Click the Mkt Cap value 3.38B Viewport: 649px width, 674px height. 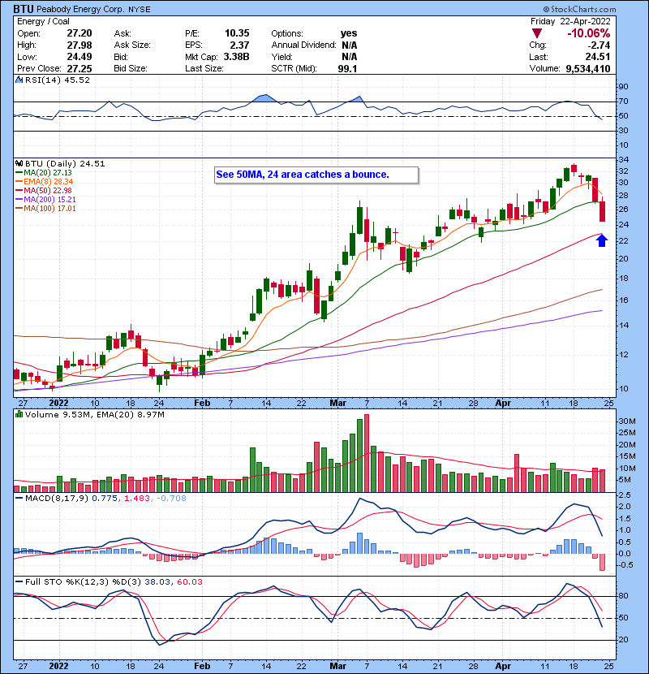(236, 57)
